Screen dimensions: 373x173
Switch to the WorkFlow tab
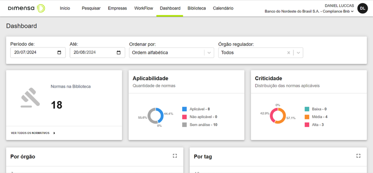[x=144, y=8]
